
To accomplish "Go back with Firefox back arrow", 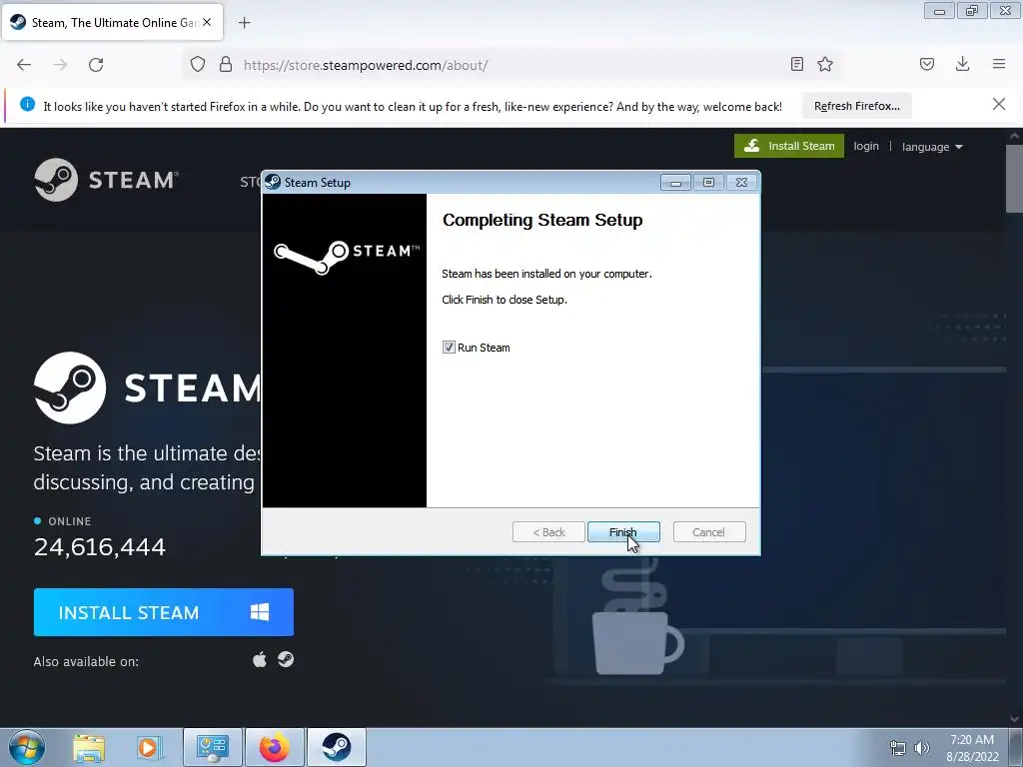I will [24, 65].
